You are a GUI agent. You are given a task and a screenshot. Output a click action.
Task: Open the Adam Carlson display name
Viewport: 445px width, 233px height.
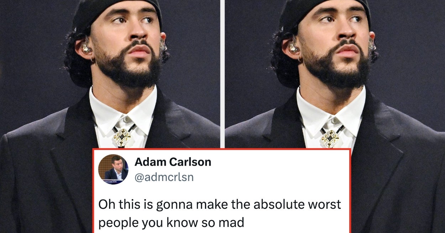coord(173,162)
